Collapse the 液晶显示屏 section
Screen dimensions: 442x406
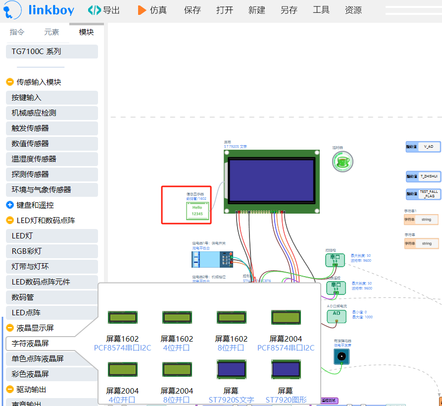point(9,328)
